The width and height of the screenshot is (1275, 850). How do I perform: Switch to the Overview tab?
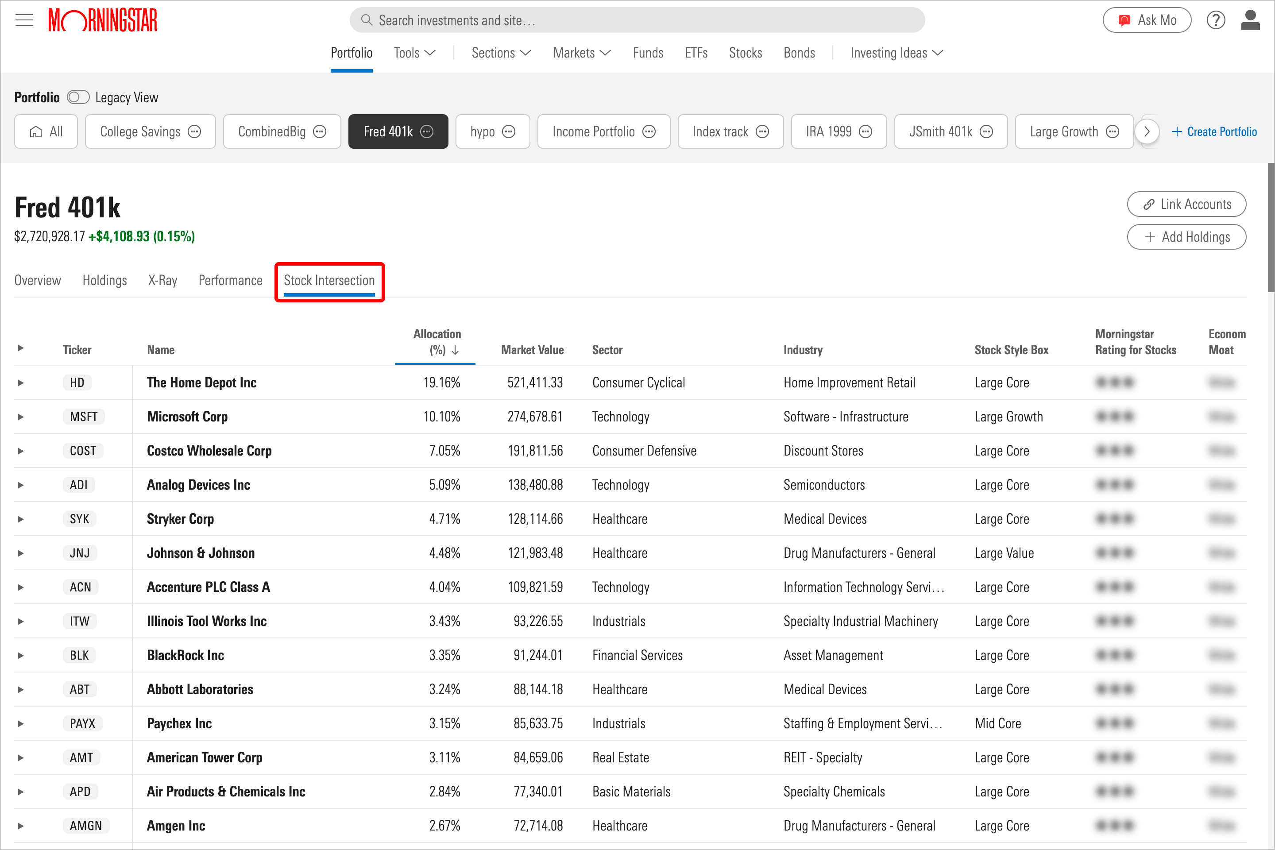pyautogui.click(x=37, y=280)
